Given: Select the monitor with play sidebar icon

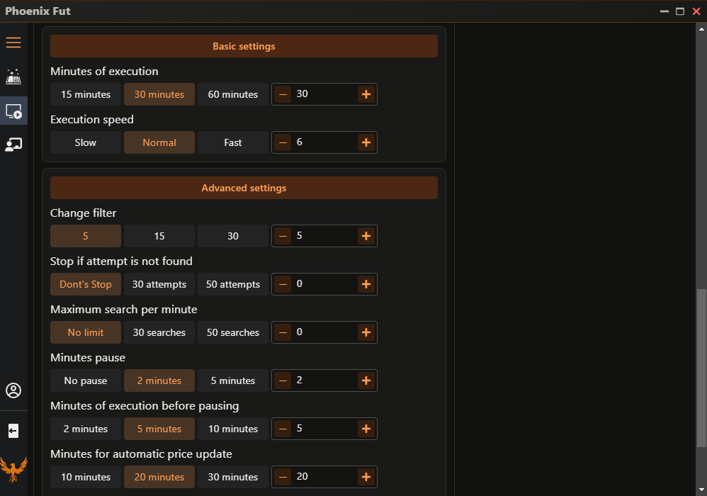Looking at the screenshot, I should 13,111.
